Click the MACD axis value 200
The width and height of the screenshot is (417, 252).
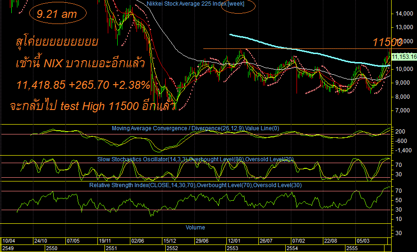[400, 132]
